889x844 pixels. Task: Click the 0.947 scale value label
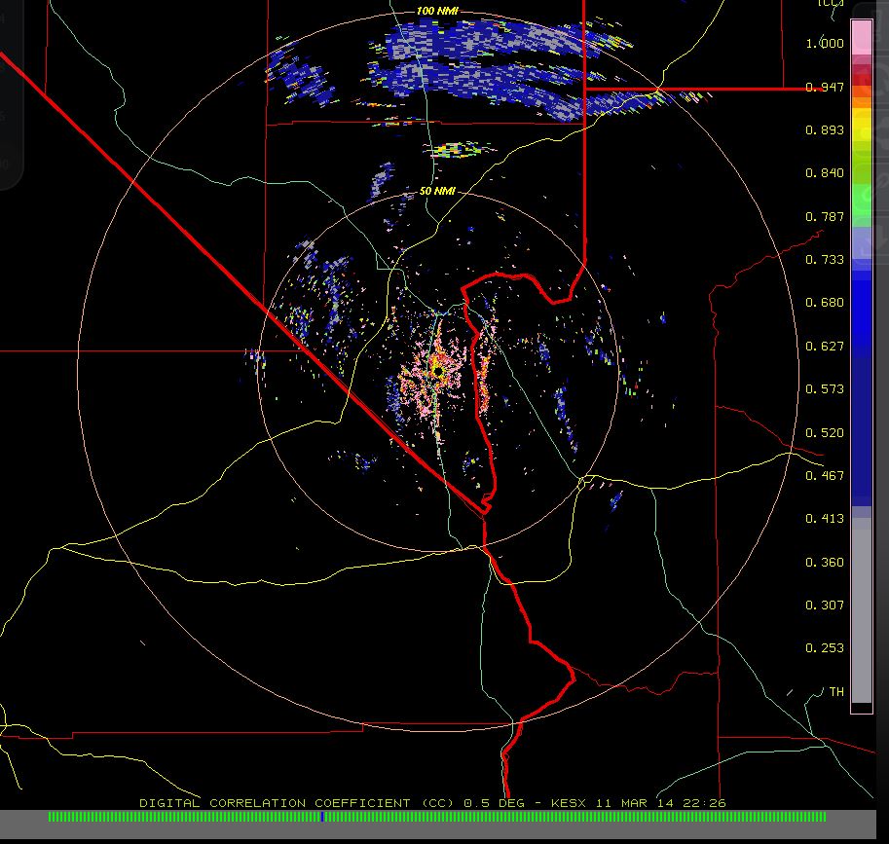(x=825, y=88)
